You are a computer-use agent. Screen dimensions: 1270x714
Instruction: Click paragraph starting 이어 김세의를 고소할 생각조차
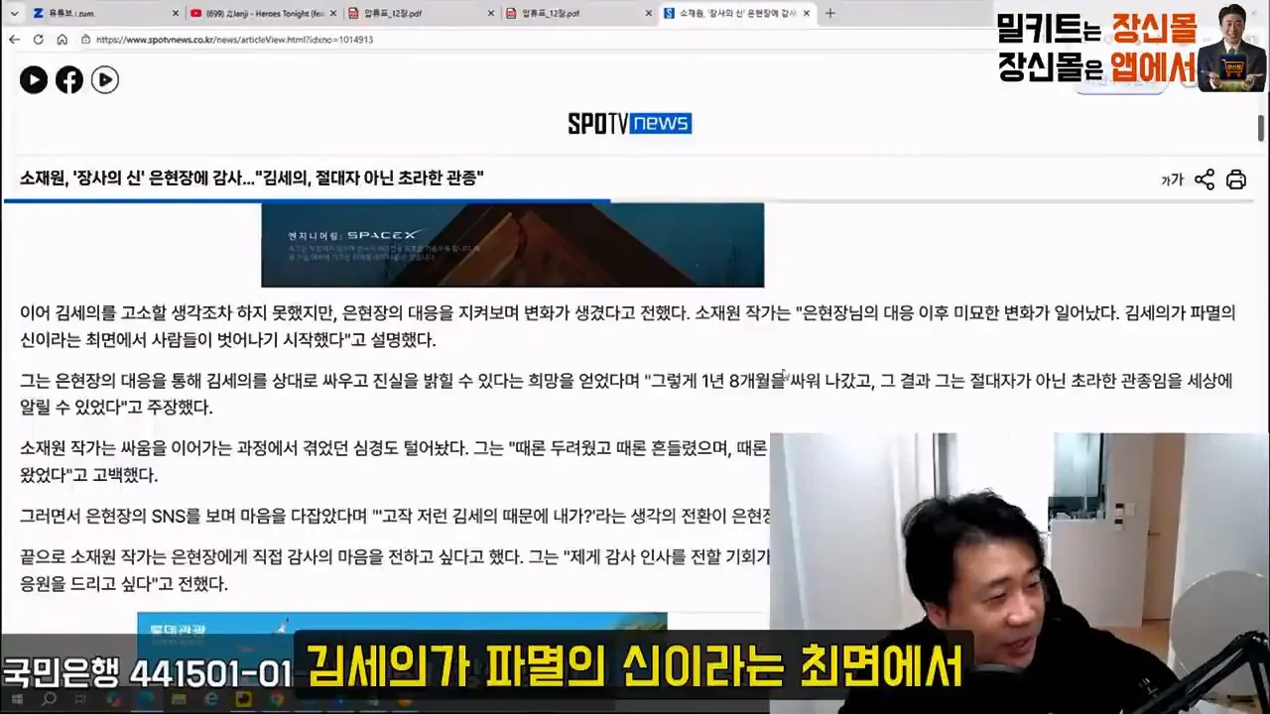pyautogui.click(x=628, y=325)
